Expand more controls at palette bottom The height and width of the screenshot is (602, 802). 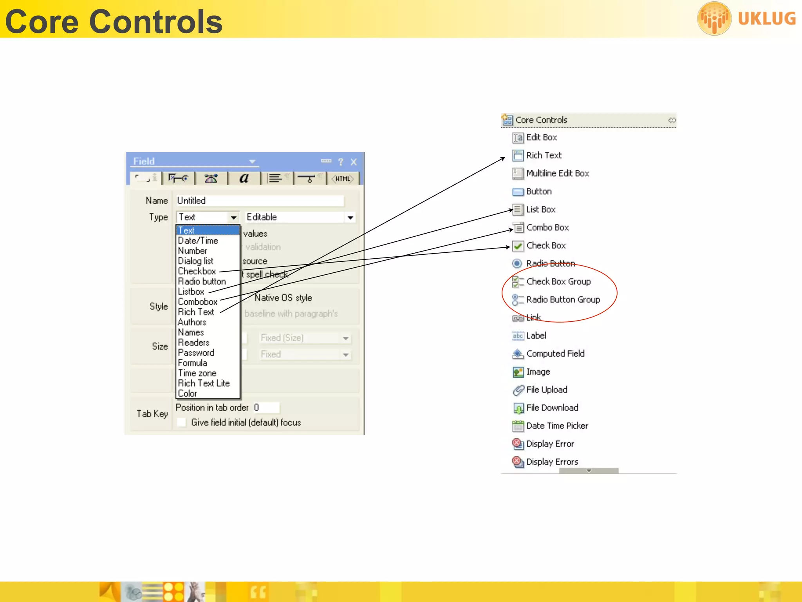pyautogui.click(x=589, y=471)
